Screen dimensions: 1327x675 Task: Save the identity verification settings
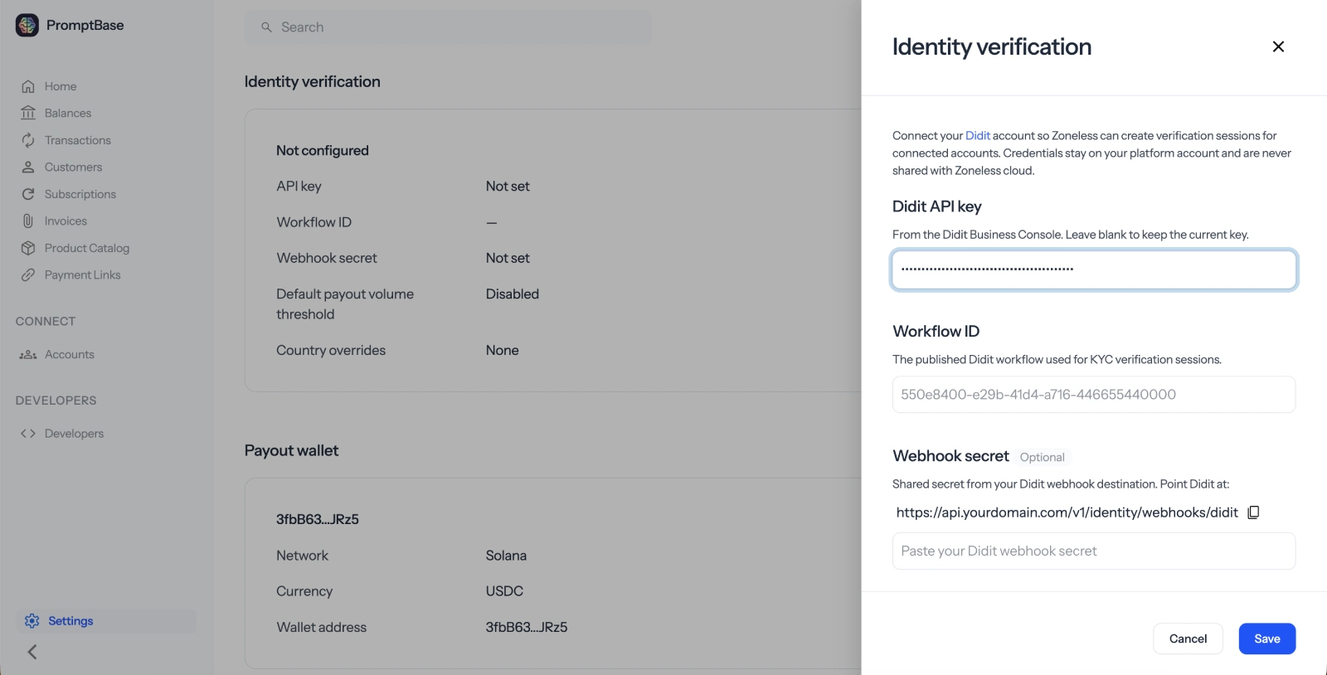1266,639
